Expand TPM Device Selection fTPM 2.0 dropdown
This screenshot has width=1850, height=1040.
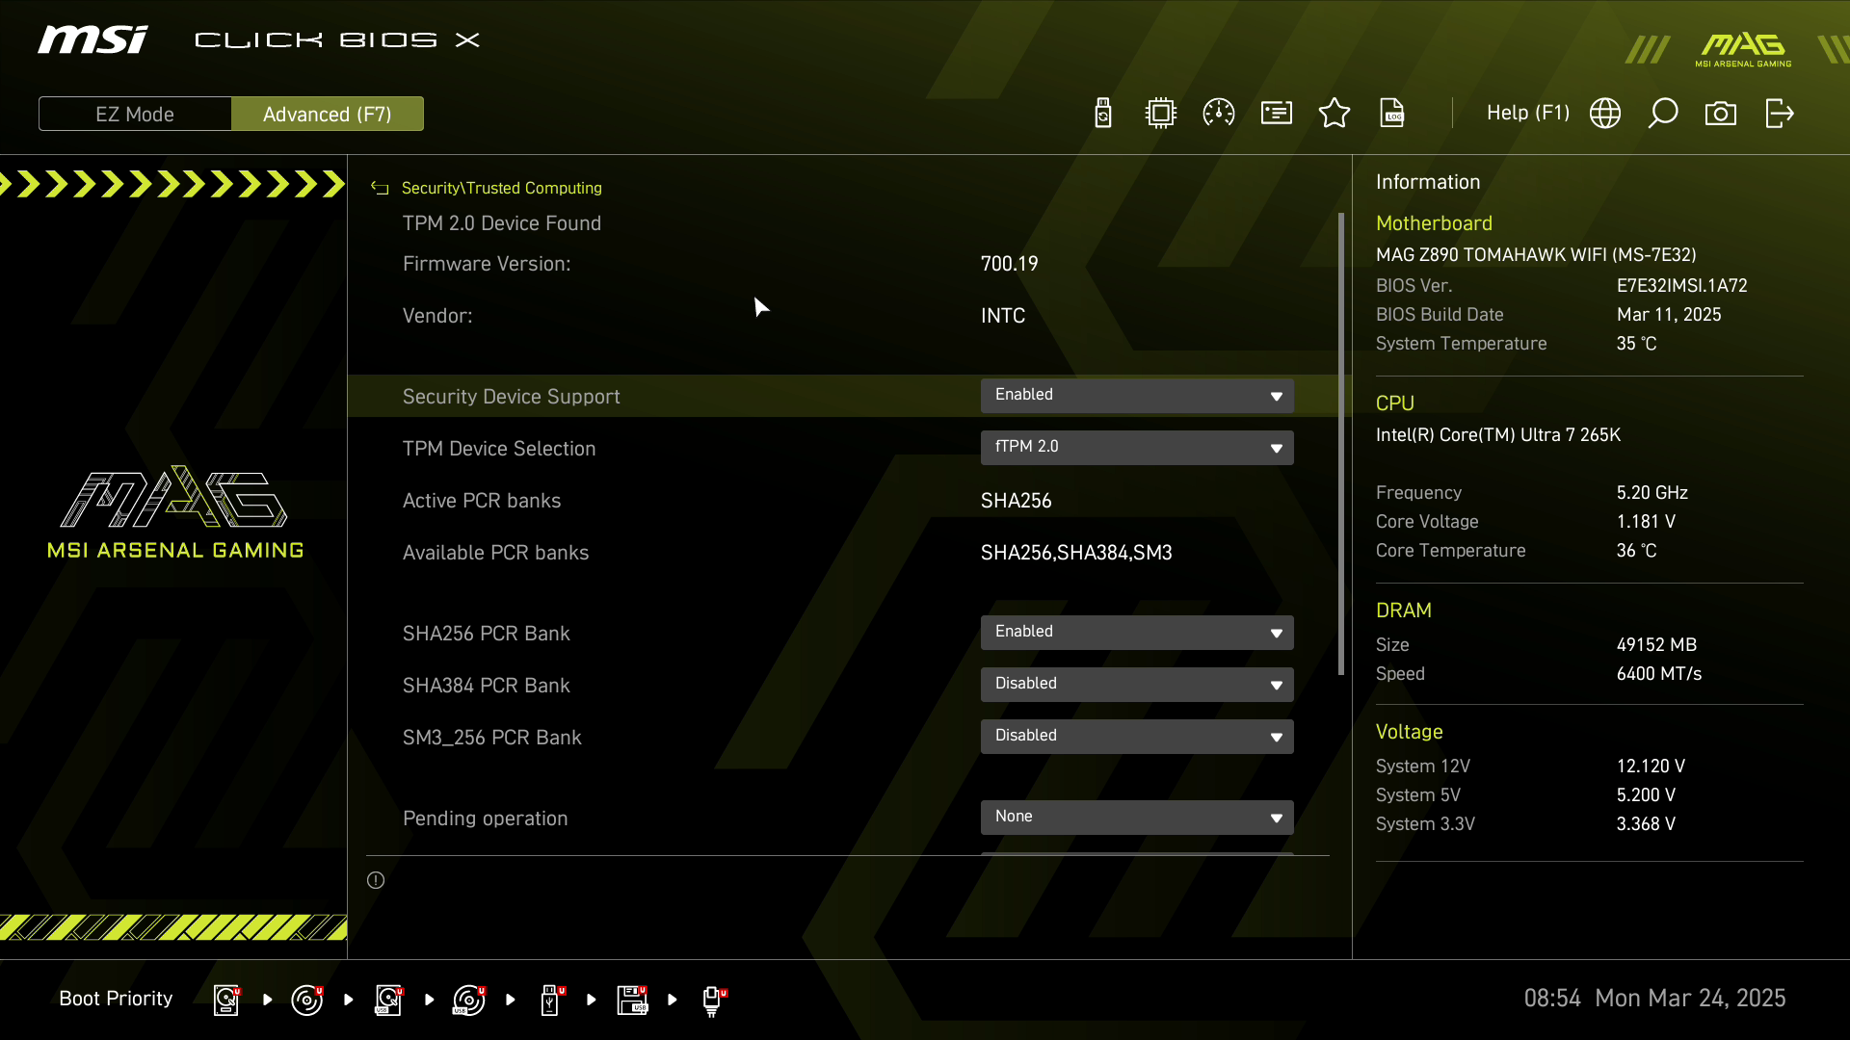[1137, 448]
